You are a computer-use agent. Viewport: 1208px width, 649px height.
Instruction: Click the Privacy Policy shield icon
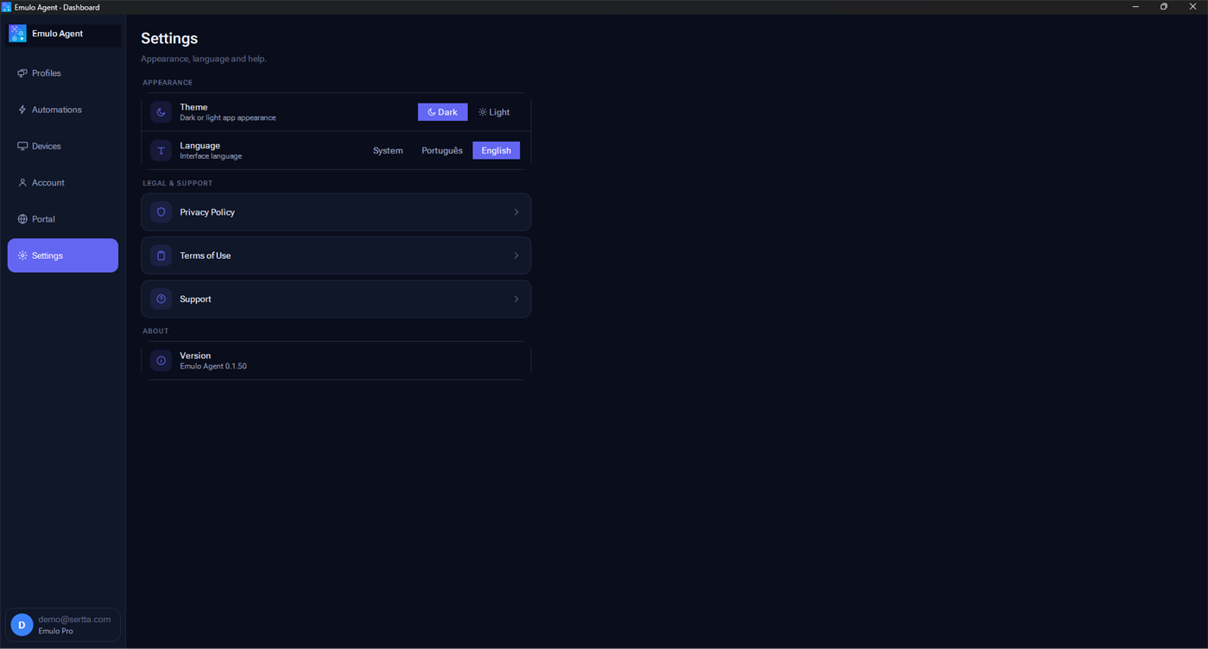[x=161, y=212]
